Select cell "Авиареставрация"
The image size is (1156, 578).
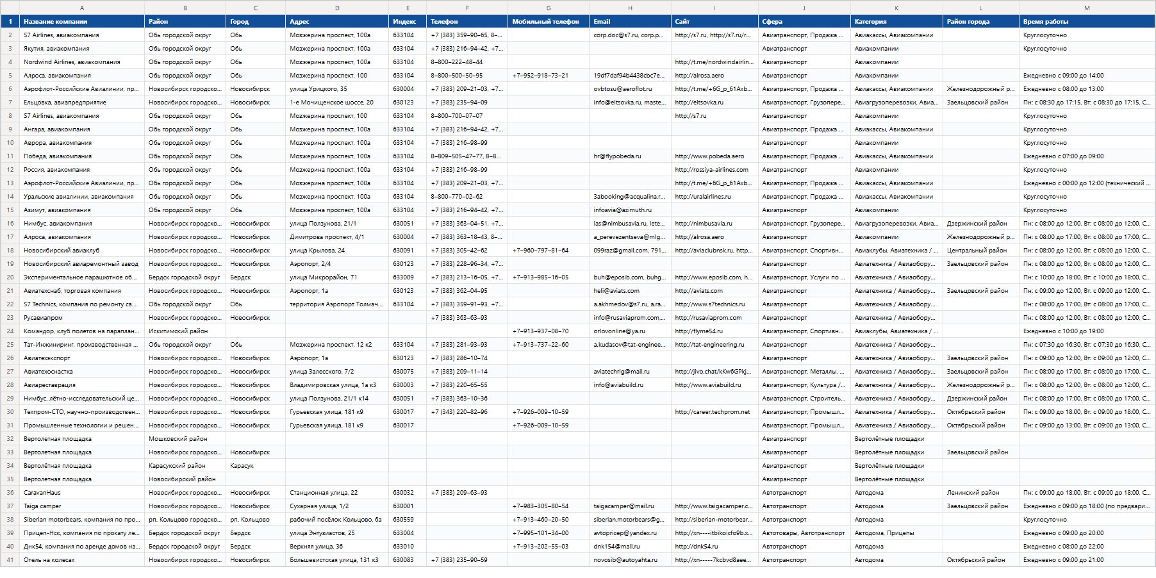(82, 385)
